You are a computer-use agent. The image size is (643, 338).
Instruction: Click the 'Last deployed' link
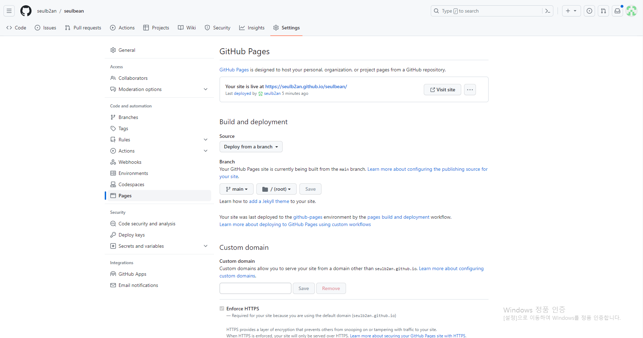(238, 93)
